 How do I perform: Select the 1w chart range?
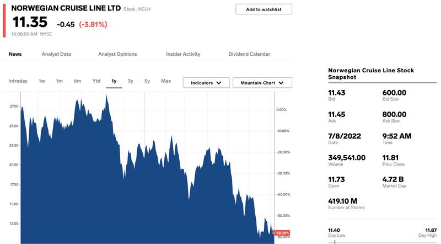click(x=42, y=81)
